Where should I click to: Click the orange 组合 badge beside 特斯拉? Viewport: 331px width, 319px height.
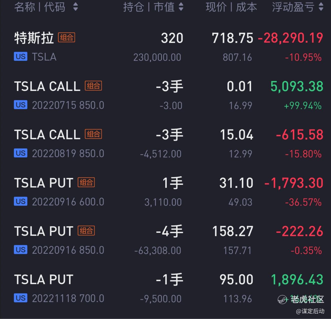coord(67,38)
